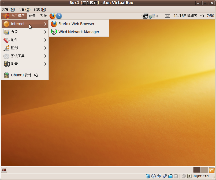Click the notification area handle beside network icon
The image size is (216, 180).
tap(141, 16)
